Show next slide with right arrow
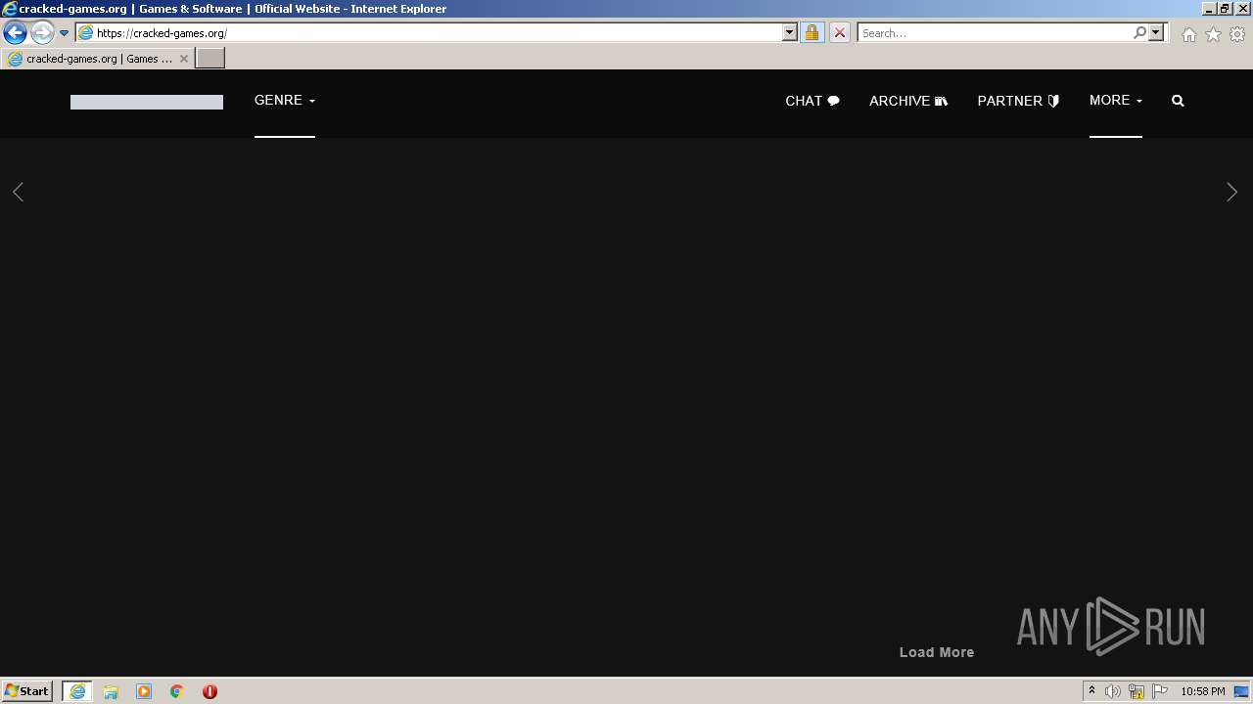The height and width of the screenshot is (704, 1253). pos(1231,192)
